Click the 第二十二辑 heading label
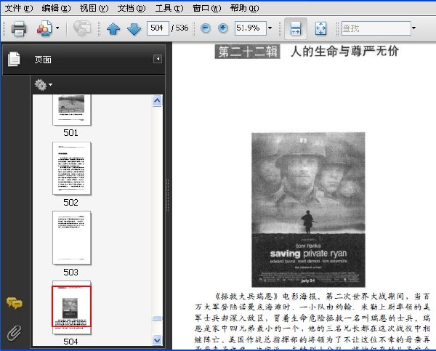The image size is (436, 351). point(247,52)
